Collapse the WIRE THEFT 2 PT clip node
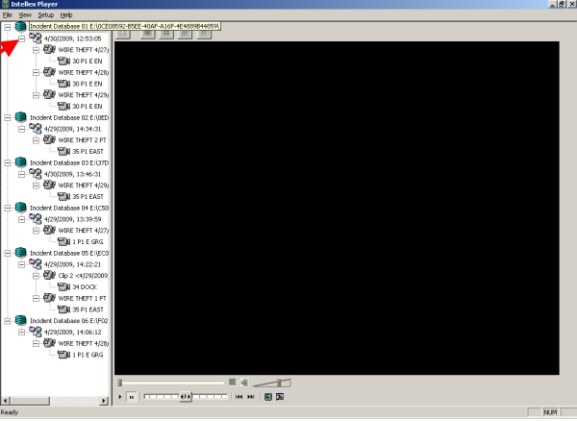The width and height of the screenshot is (577, 421). point(36,140)
